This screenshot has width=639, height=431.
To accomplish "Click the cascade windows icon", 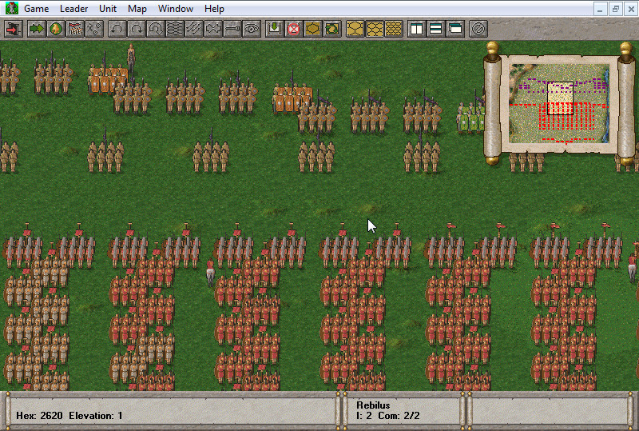I will coord(454,29).
